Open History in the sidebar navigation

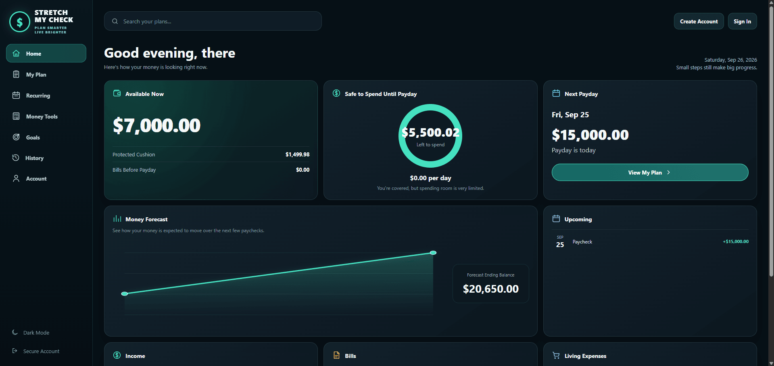(x=46, y=158)
